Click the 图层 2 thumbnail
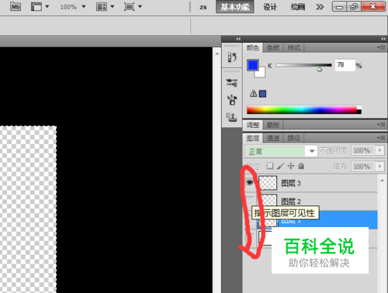Image resolution: width=388 pixels, height=293 pixels. click(x=268, y=200)
